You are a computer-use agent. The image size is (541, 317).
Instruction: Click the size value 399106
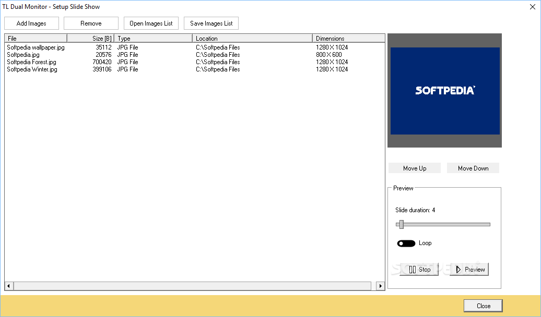click(x=102, y=69)
